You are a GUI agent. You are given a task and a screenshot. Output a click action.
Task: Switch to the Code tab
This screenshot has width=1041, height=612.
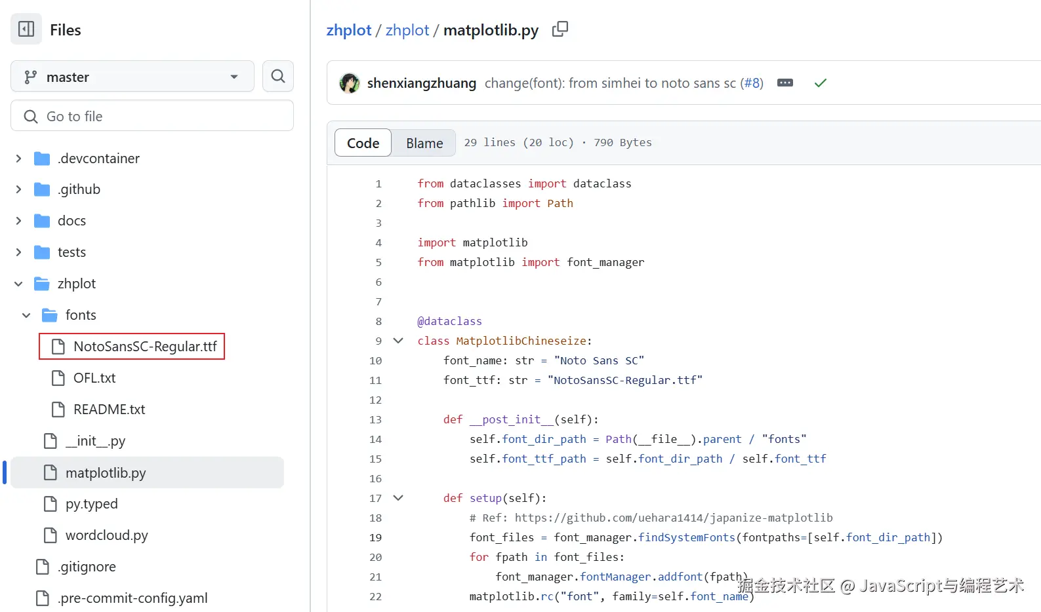363,143
